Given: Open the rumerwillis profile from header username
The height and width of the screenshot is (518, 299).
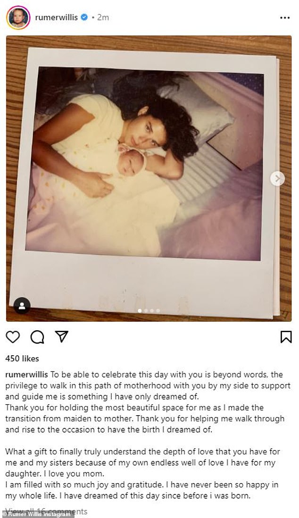Looking at the screenshot, I should pyautogui.click(x=57, y=17).
